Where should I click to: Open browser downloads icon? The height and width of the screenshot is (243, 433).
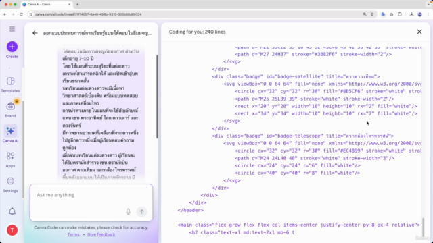[x=411, y=14]
